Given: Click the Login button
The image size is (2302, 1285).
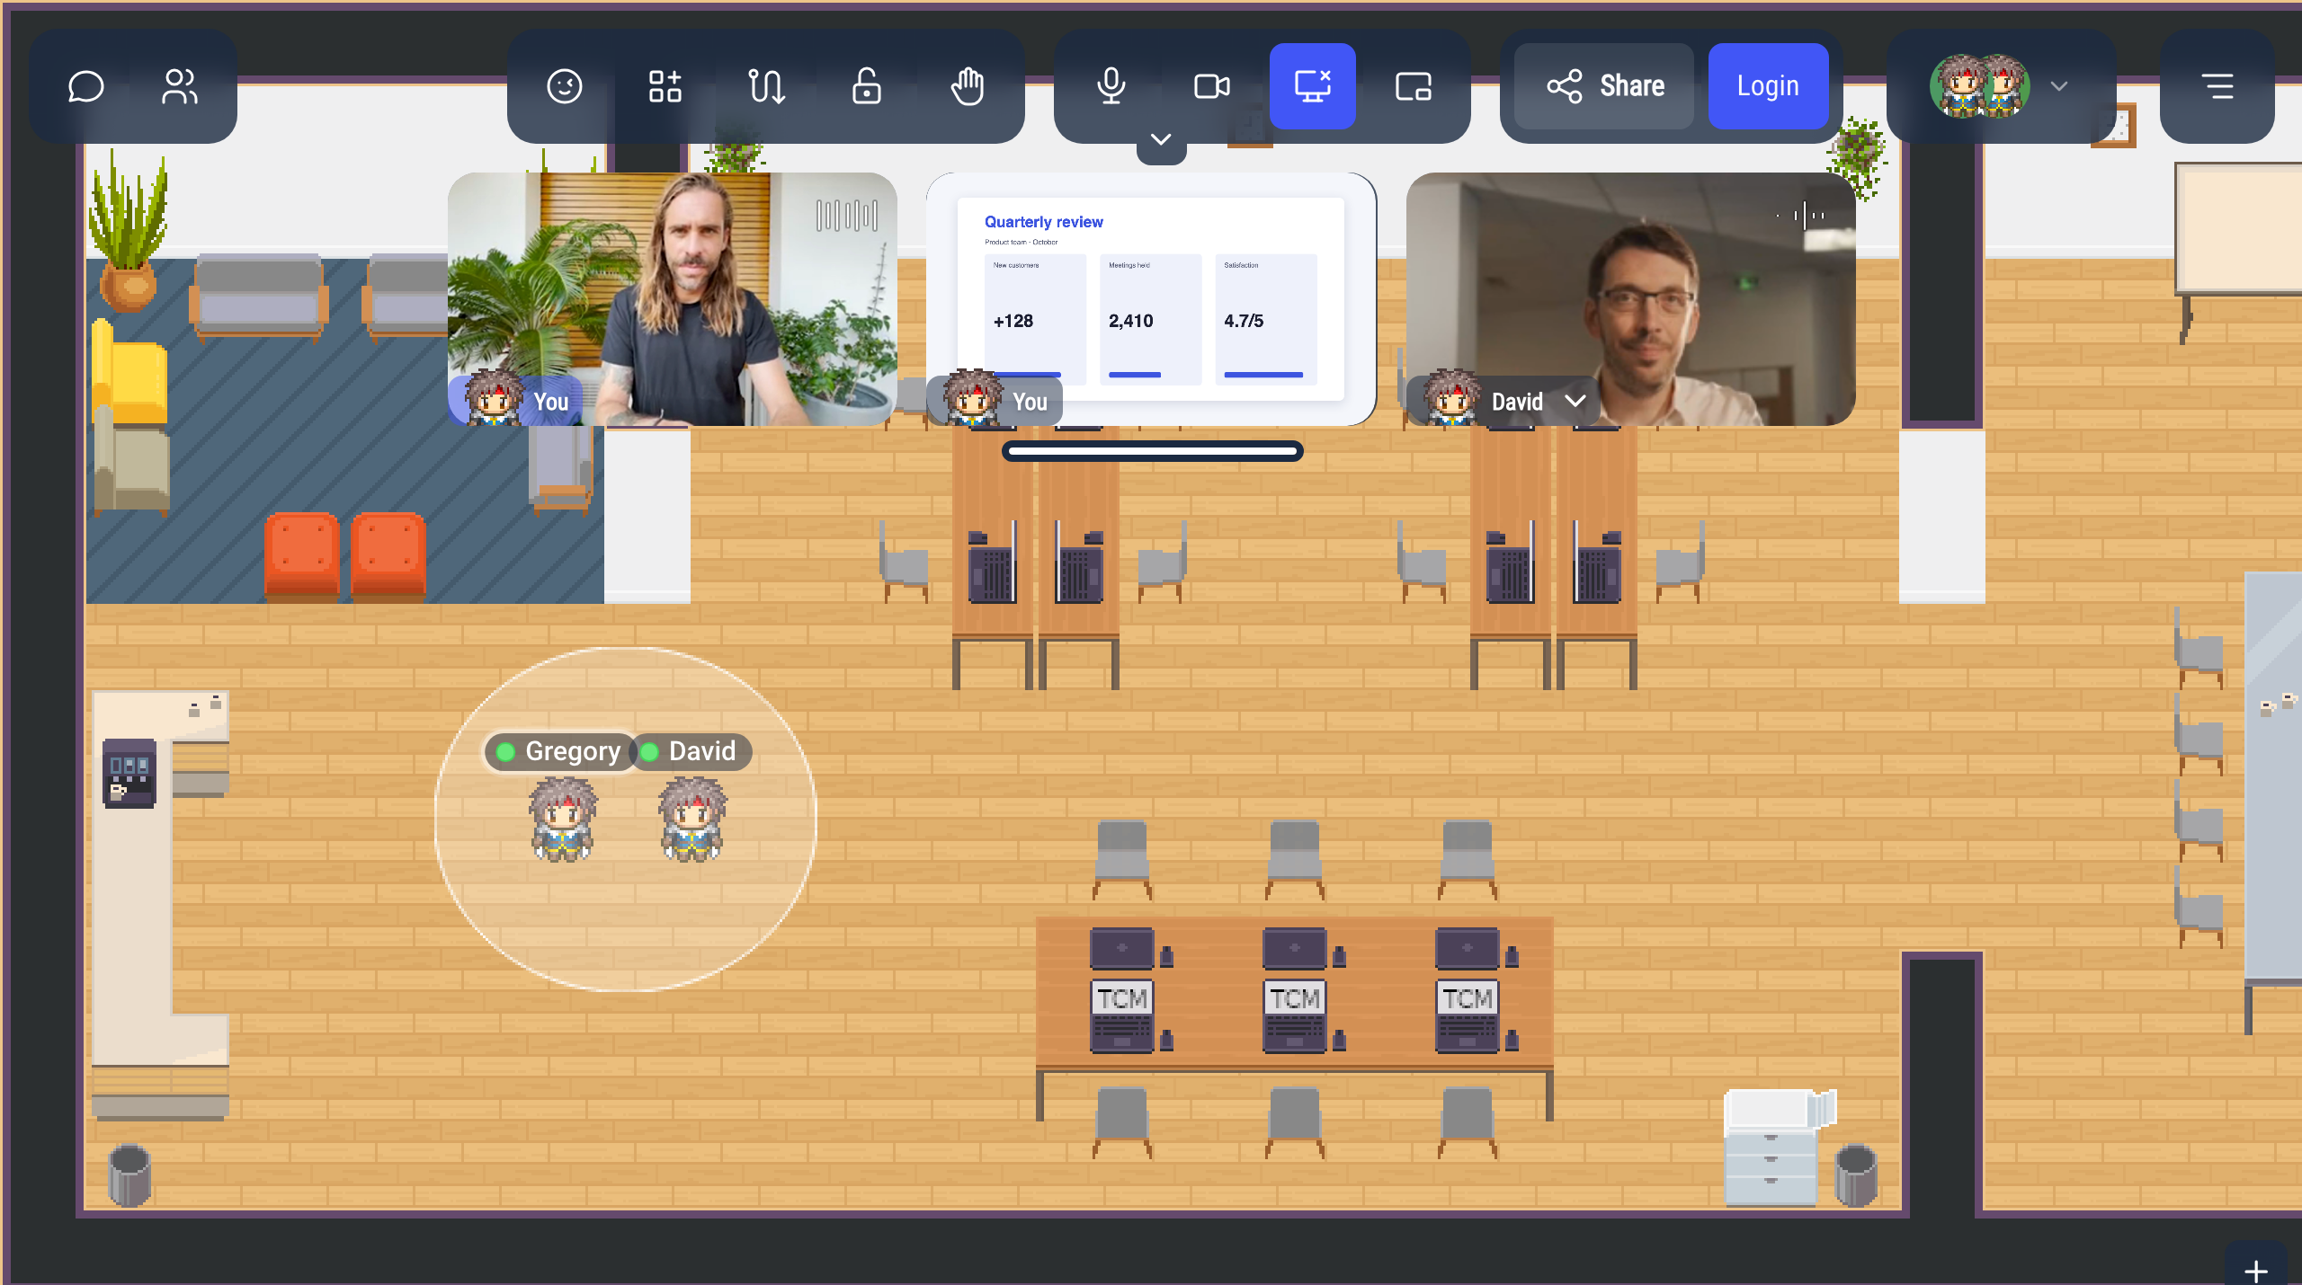Looking at the screenshot, I should [x=1768, y=86].
